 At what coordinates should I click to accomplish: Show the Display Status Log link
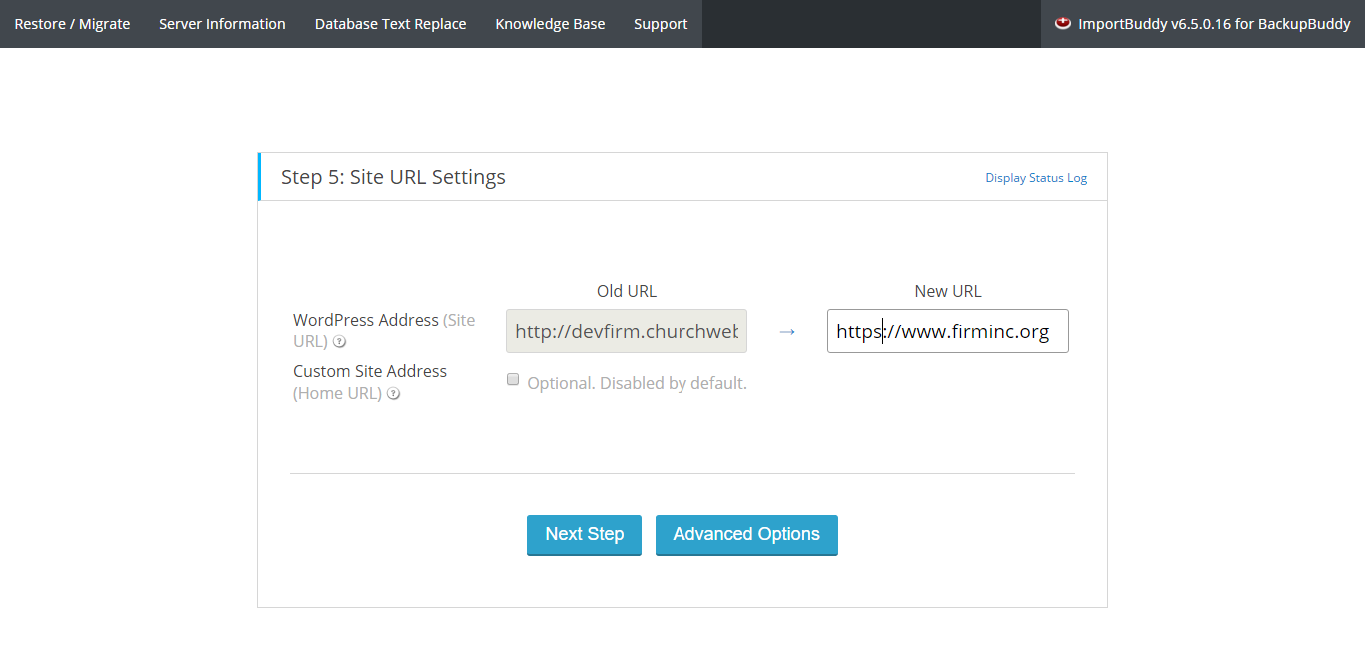pos(1036,178)
